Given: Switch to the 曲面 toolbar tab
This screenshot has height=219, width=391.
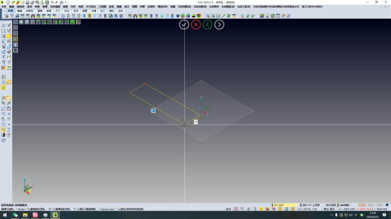Looking at the screenshot, I should coord(49,11).
